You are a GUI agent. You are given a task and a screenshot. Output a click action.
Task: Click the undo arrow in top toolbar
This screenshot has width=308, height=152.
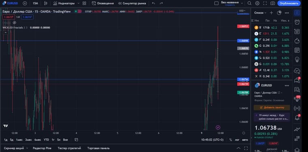click(x=154, y=3)
